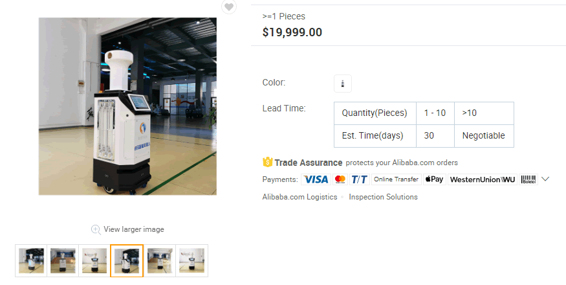Click View larger image link
Image resolution: width=566 pixels, height=285 pixels.
coord(133,229)
